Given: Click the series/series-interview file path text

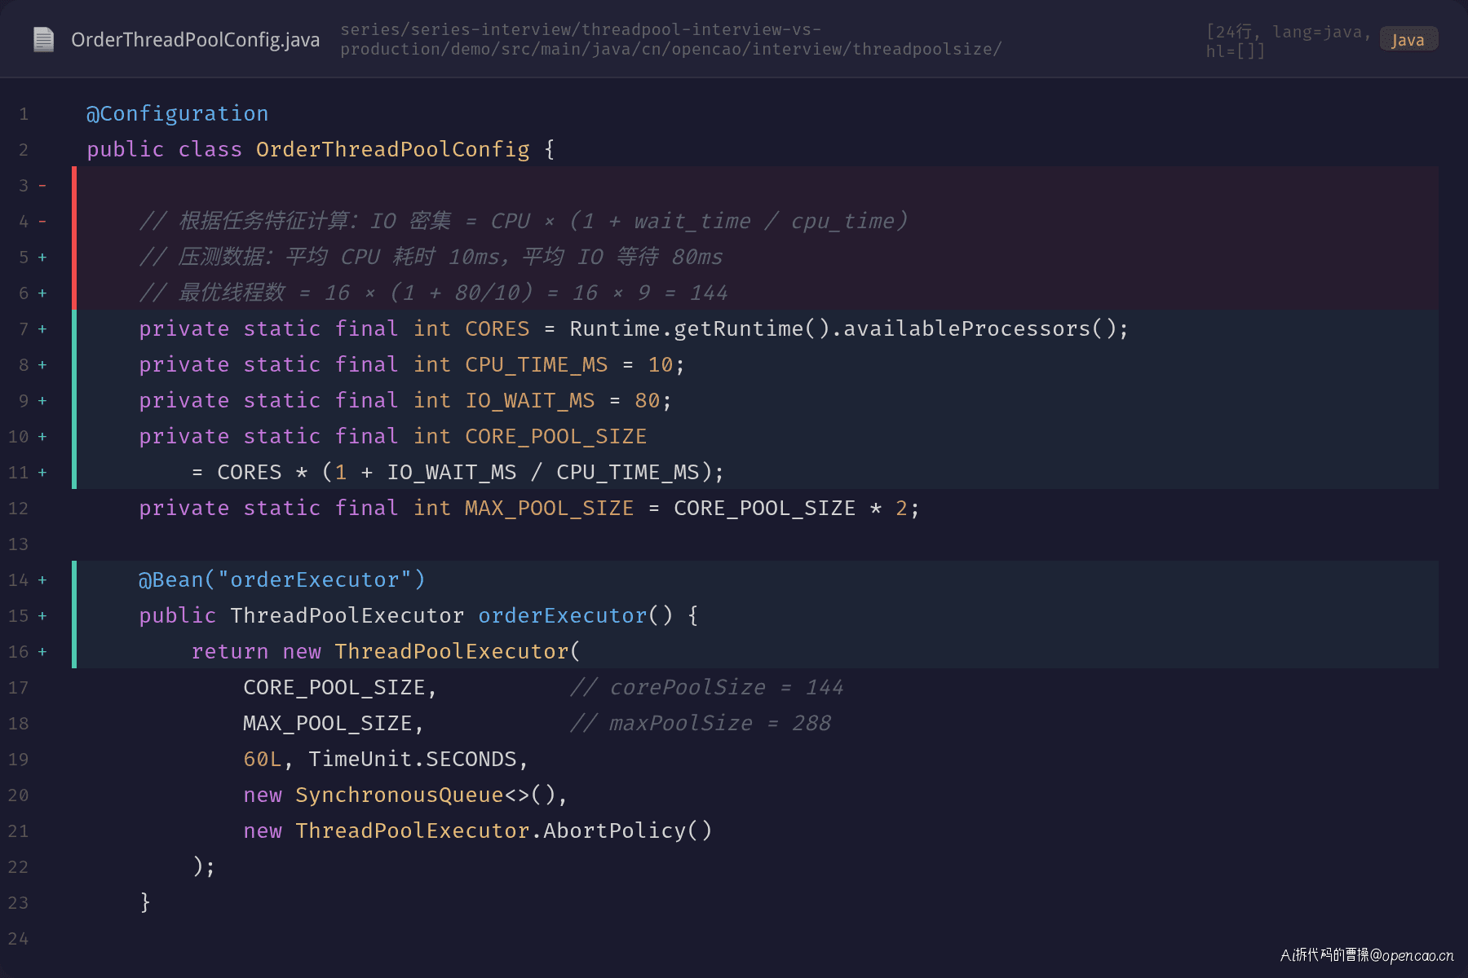Looking at the screenshot, I should click(x=671, y=39).
